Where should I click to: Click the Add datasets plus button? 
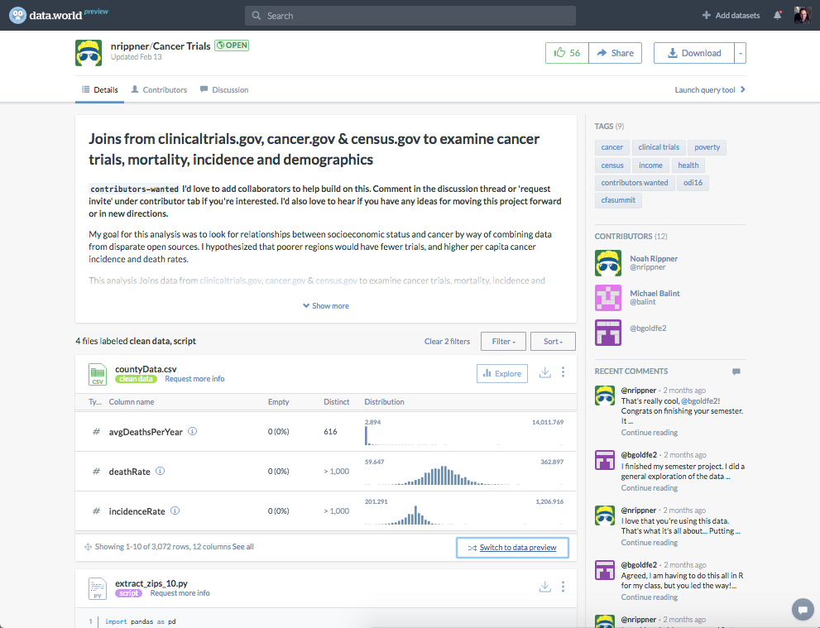731,15
